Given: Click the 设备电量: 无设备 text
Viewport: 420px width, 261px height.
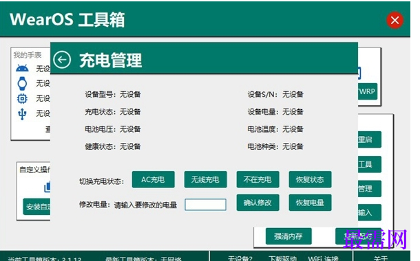Looking at the screenshot, I should [275, 112].
